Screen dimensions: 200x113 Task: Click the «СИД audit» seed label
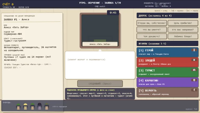[x=100, y=6]
